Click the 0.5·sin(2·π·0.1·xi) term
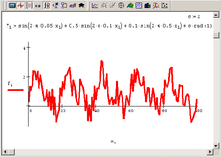This screenshot has height=157, width=221. (x=95, y=26)
